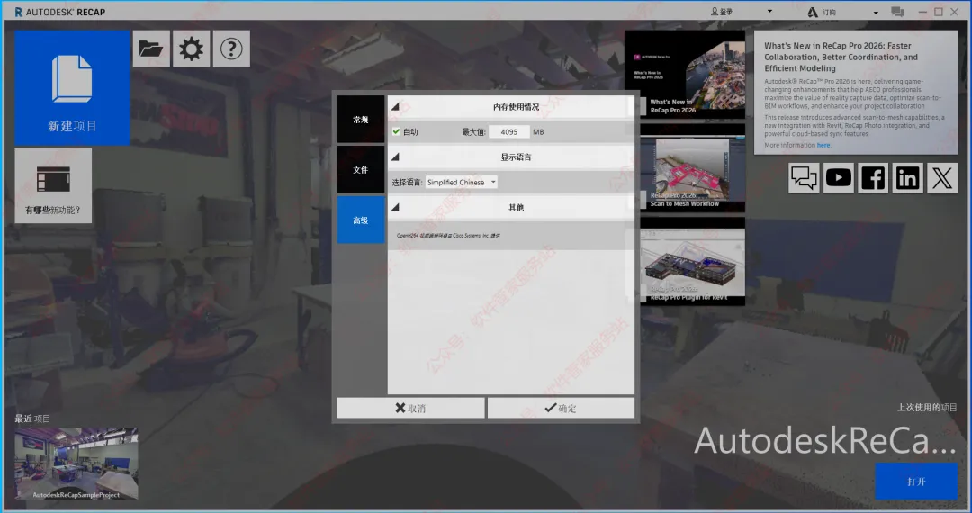Viewport: 972px width, 513px height.
Task: Open settings gear icon
Action: pos(191,49)
